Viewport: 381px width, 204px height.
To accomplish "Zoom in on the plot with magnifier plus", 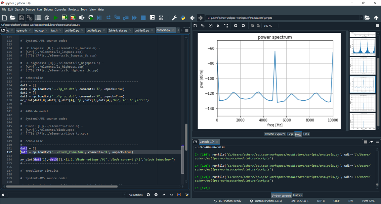I will click(258, 26).
